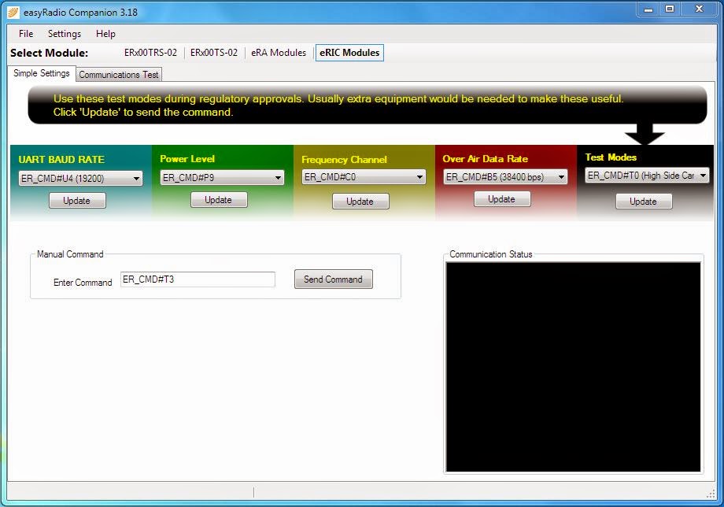
Task: Select the eRA Modules option
Action: 279,53
